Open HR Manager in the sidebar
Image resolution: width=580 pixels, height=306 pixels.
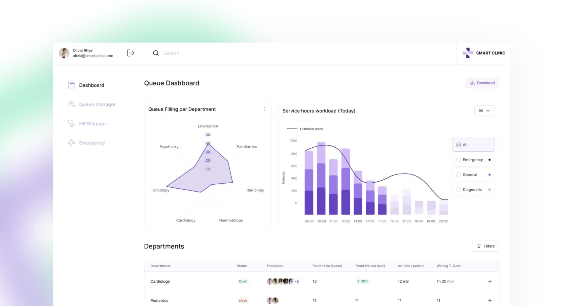click(88, 124)
